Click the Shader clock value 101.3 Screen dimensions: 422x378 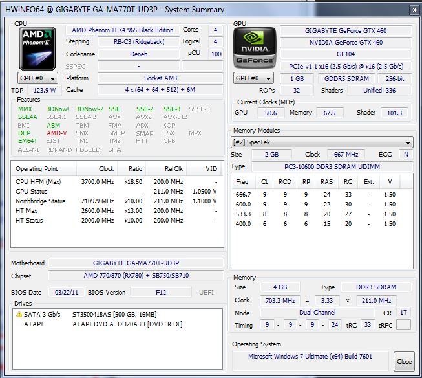click(395, 113)
